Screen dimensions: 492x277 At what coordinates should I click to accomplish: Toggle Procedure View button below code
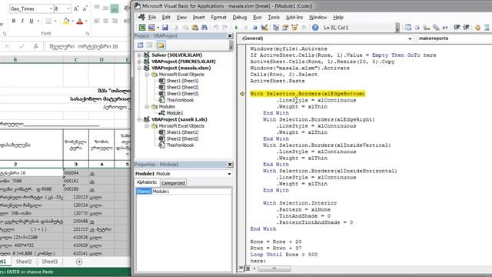point(241,269)
